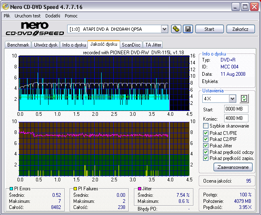The height and width of the screenshot is (215, 261).
Task: Switch to the TA Jitter tab
Action: pyautogui.click(x=153, y=45)
